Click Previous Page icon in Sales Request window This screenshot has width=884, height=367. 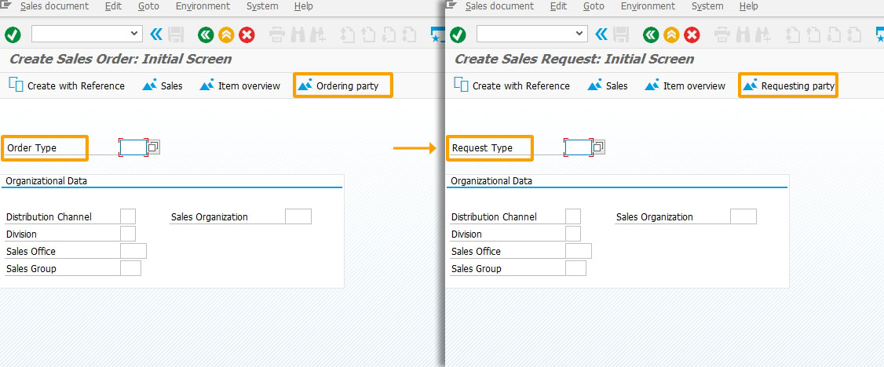click(813, 35)
